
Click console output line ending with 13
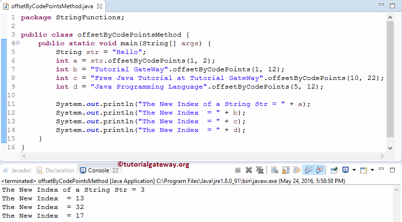coord(43,198)
